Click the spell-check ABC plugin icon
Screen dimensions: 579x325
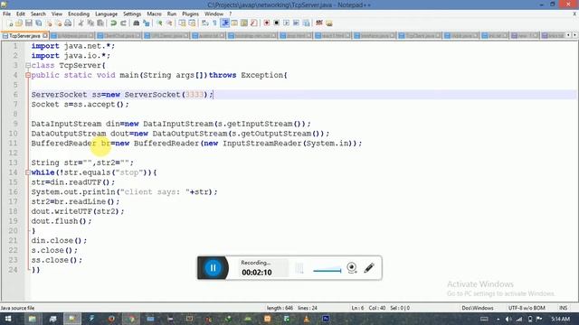pyautogui.click(x=319, y=23)
